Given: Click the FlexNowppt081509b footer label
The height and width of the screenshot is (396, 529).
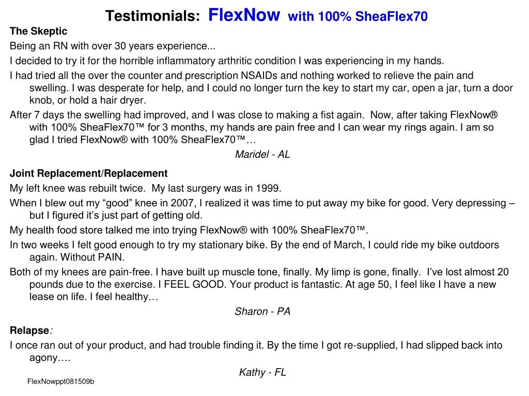Looking at the screenshot, I should tap(61, 382).
